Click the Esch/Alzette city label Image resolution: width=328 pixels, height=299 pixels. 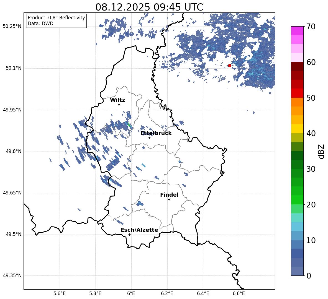139,230
